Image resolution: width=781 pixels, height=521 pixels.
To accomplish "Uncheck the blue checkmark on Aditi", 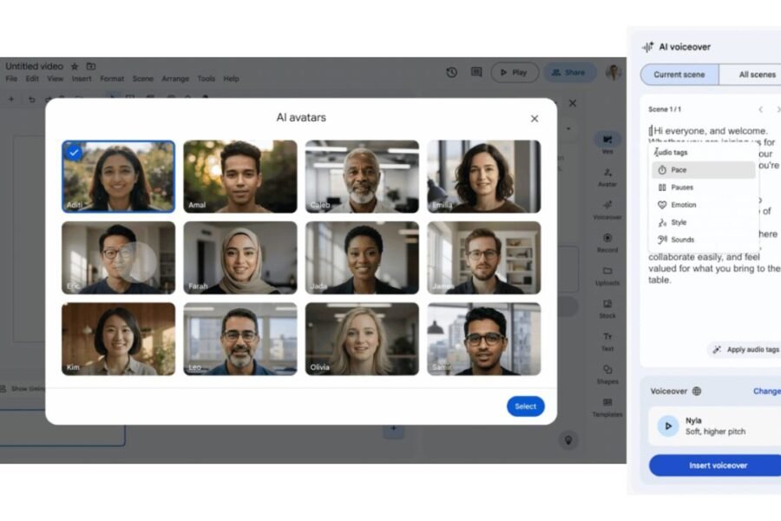I will pos(75,153).
